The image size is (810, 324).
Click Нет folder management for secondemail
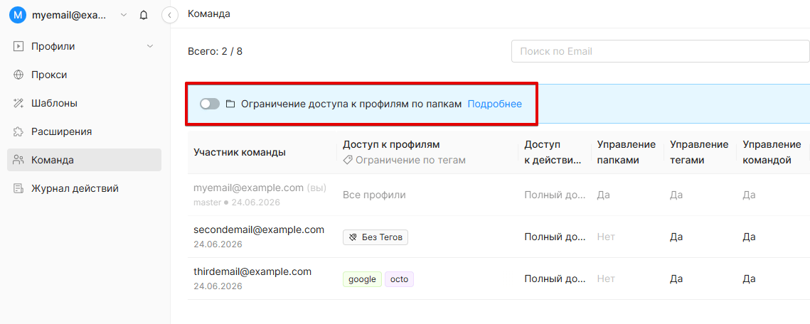[x=606, y=237]
